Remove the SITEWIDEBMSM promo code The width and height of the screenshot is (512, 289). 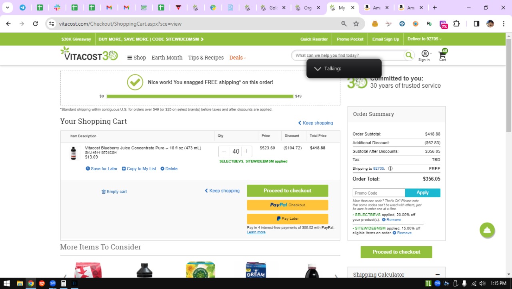click(402, 233)
